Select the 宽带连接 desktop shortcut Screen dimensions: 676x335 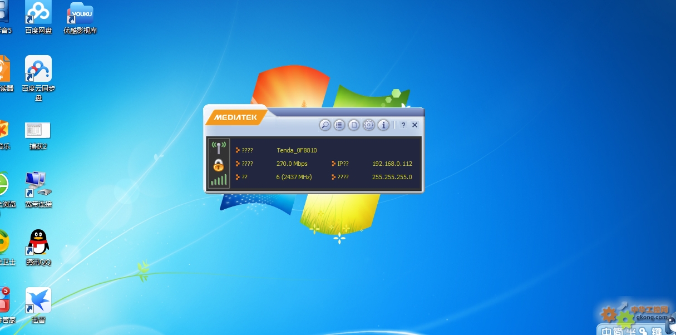click(x=38, y=189)
